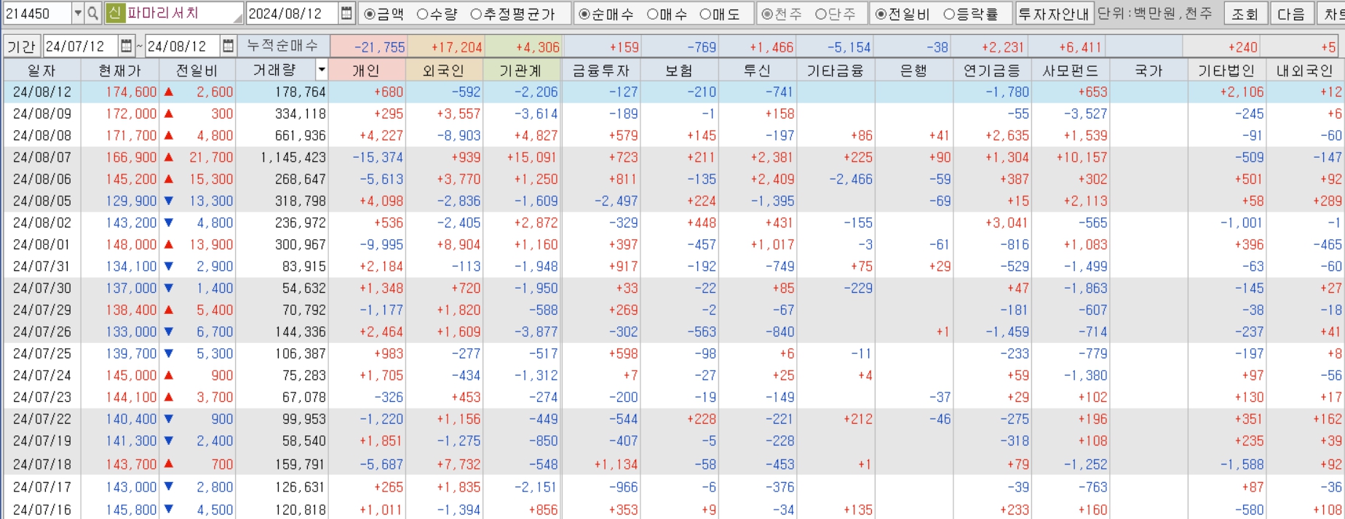Click the 외국인 column header
Image resolution: width=1345 pixels, height=519 pixels.
pos(443,71)
